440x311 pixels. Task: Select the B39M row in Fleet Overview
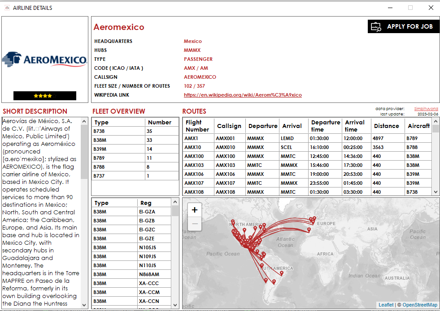click(x=135, y=149)
